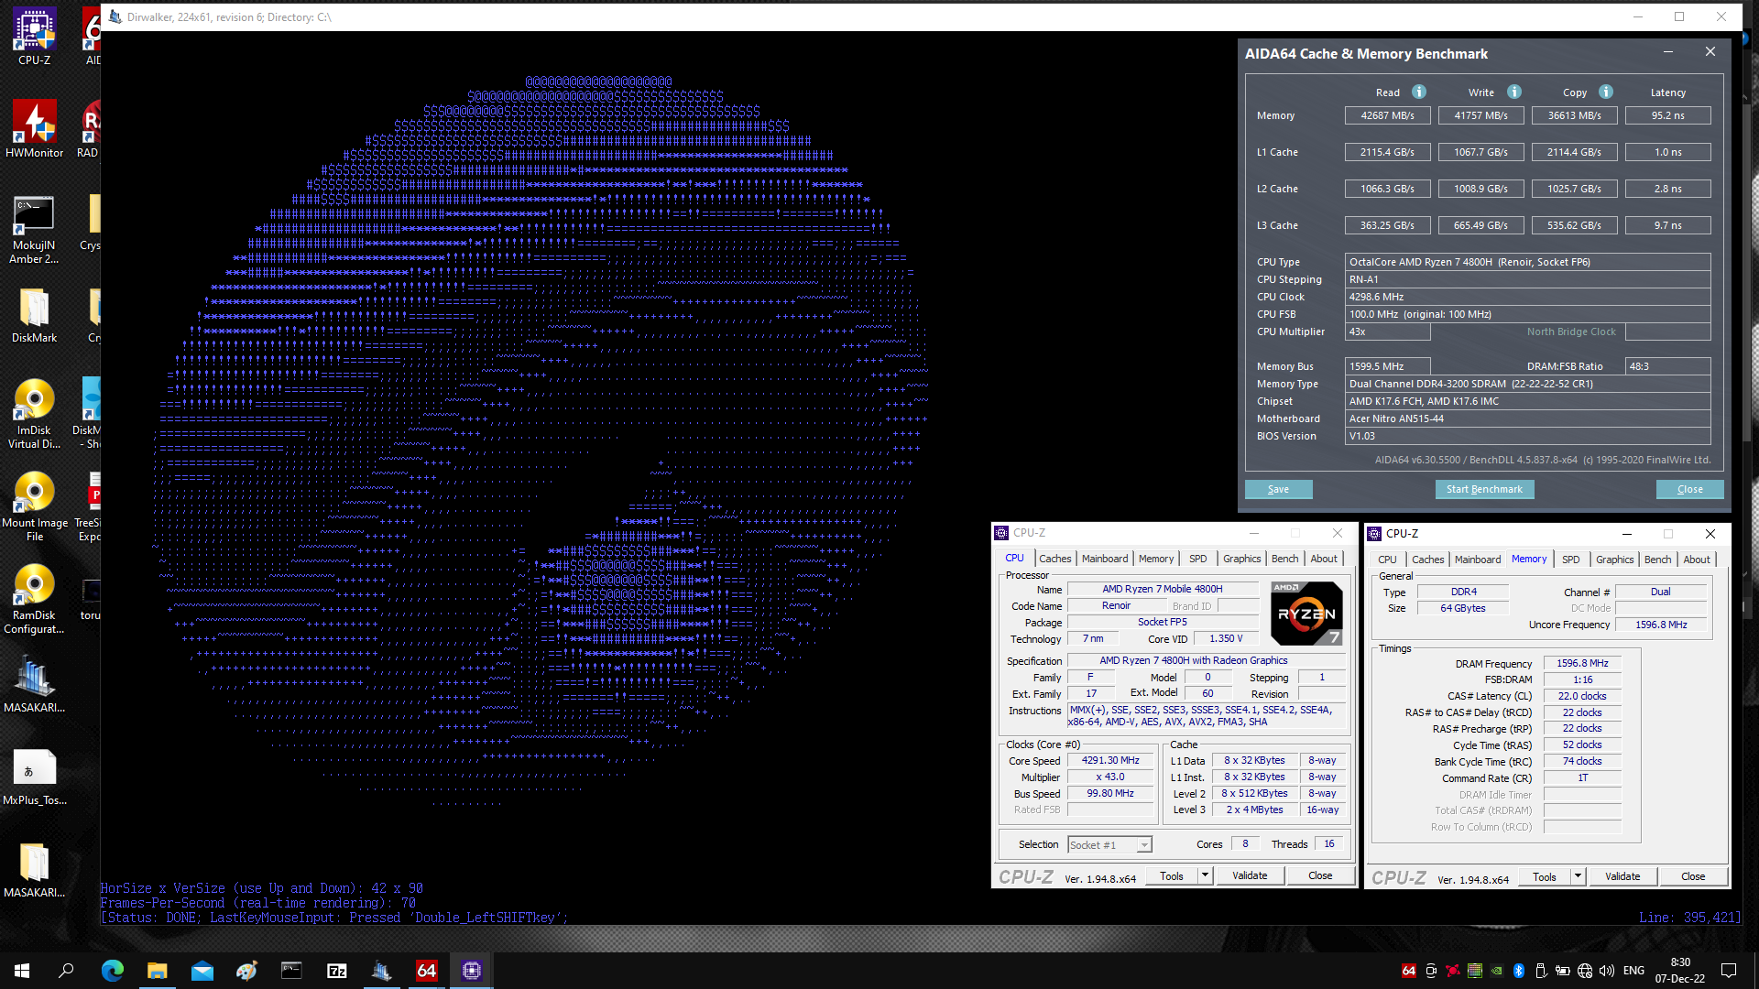The width and height of the screenshot is (1759, 989).
Task: Click the Memory Read 42687 MB/s field
Action: coord(1387,115)
